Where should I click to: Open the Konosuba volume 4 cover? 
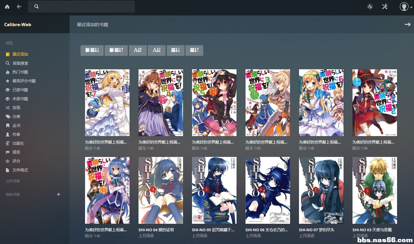click(161, 103)
